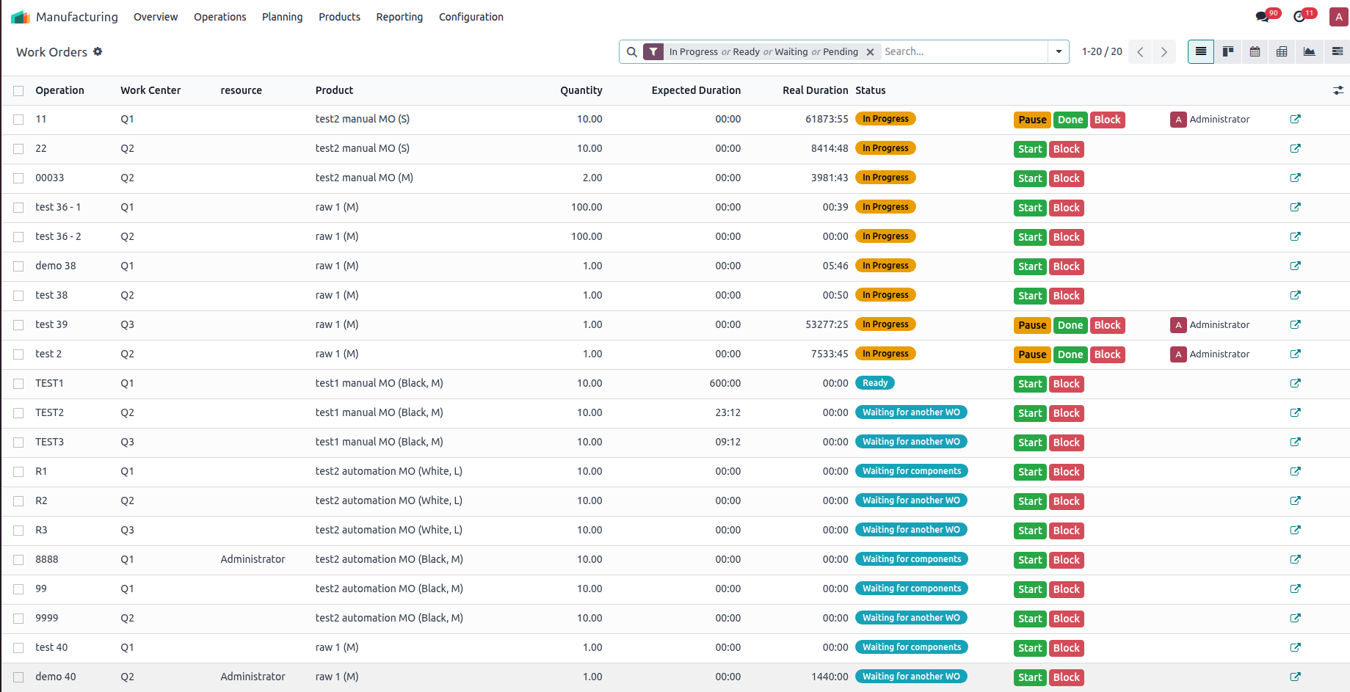
Task: Check the box for operation TEST1
Action: click(x=18, y=384)
